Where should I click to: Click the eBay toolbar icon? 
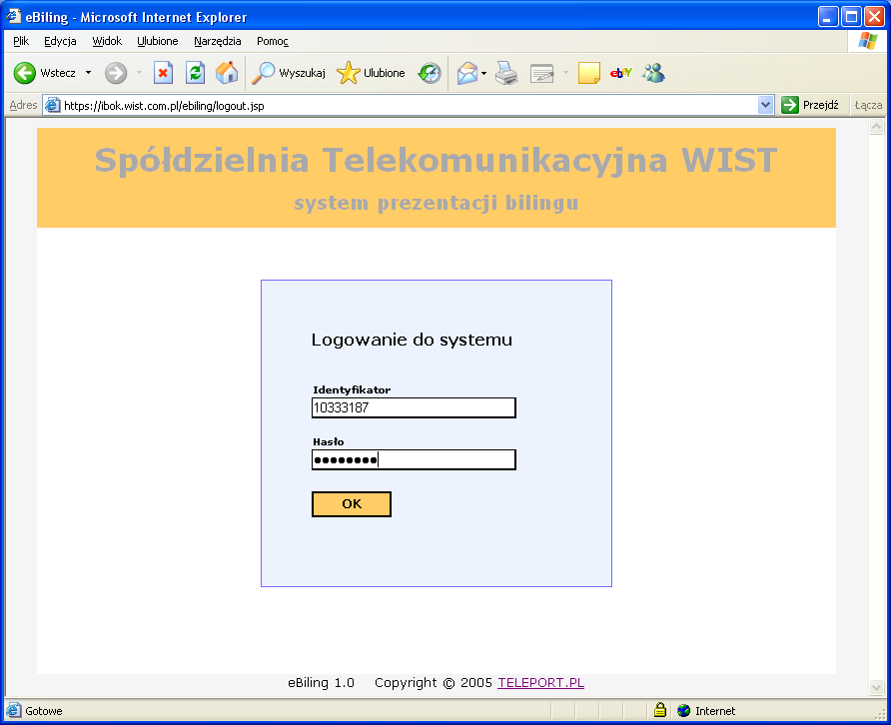pos(620,73)
